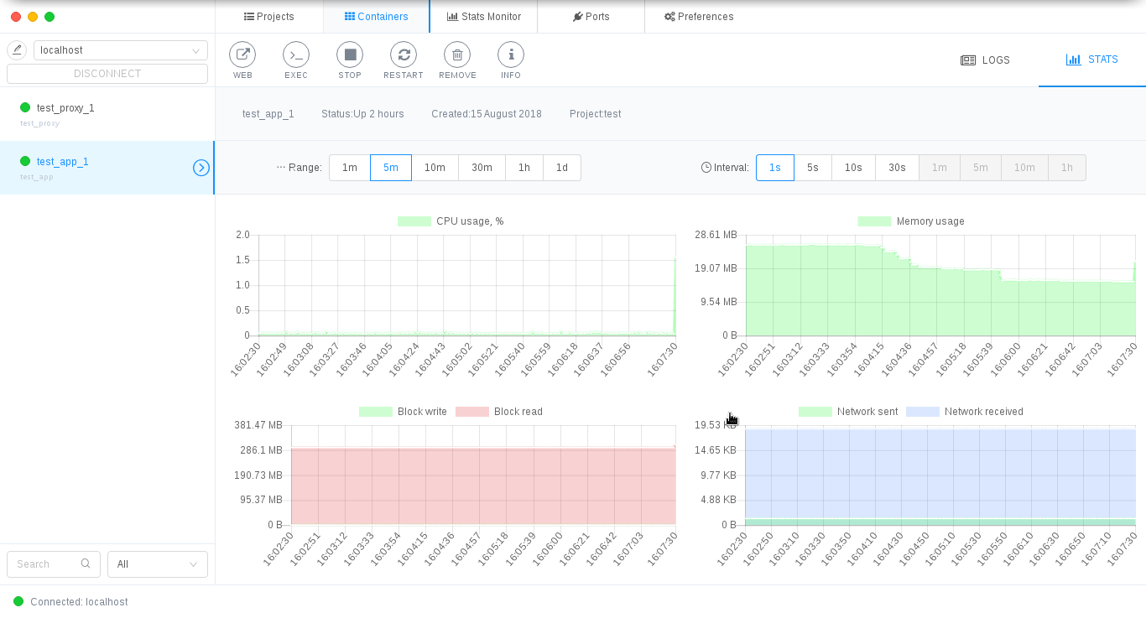Open the LOGS tab

coord(985,60)
